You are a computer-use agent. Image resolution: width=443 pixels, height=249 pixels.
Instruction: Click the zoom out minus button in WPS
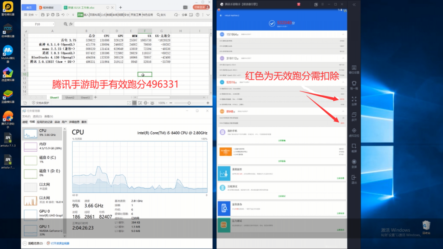(170, 103)
